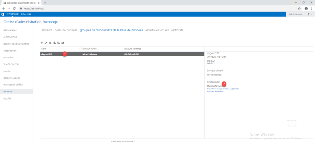Open gestion de la conformité section
This screenshot has width=315, height=143.
click(x=16, y=44)
